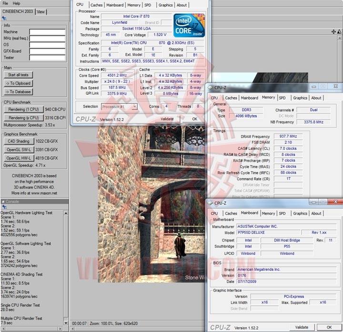Open the Memory tab in top CPU-Z window
This screenshot has height=332, width=343.
coord(134,5)
